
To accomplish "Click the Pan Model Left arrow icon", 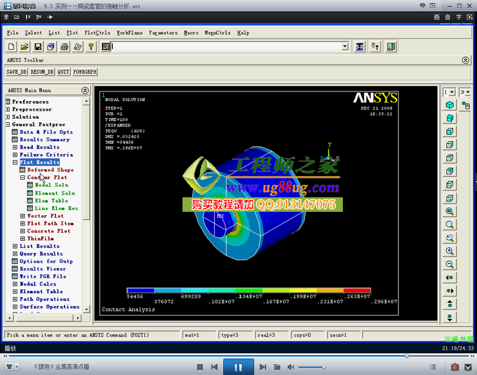I will point(450,277).
